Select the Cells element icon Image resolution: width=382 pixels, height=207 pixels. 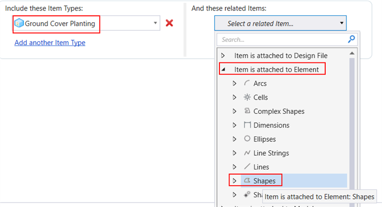[x=247, y=97]
